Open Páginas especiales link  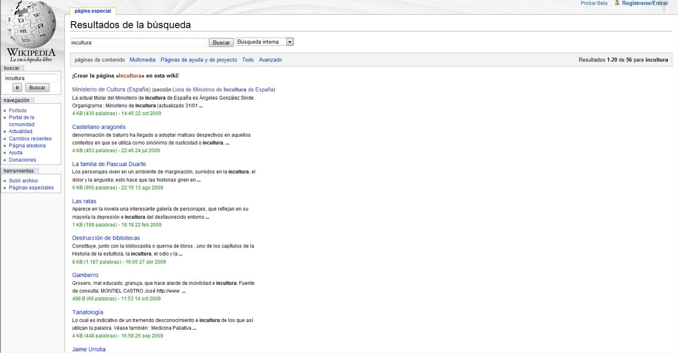coord(31,188)
